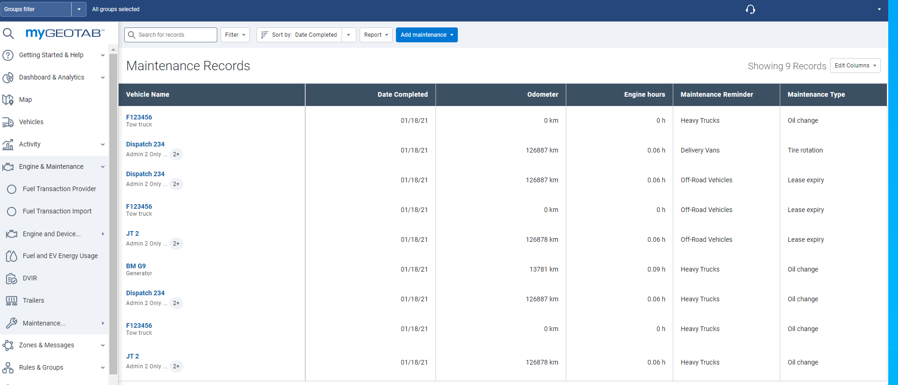Select Fuel Transaction Import circle
Image resolution: width=898 pixels, height=385 pixels.
(12, 211)
